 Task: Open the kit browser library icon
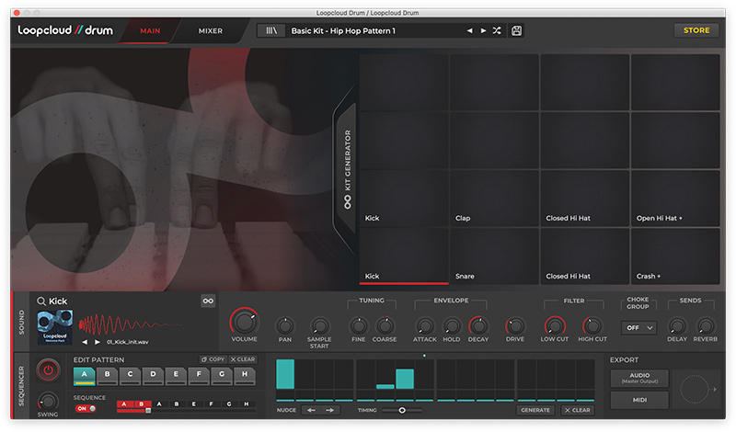click(271, 31)
